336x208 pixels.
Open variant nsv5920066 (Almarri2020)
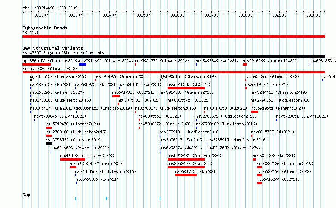click(x=272, y=76)
